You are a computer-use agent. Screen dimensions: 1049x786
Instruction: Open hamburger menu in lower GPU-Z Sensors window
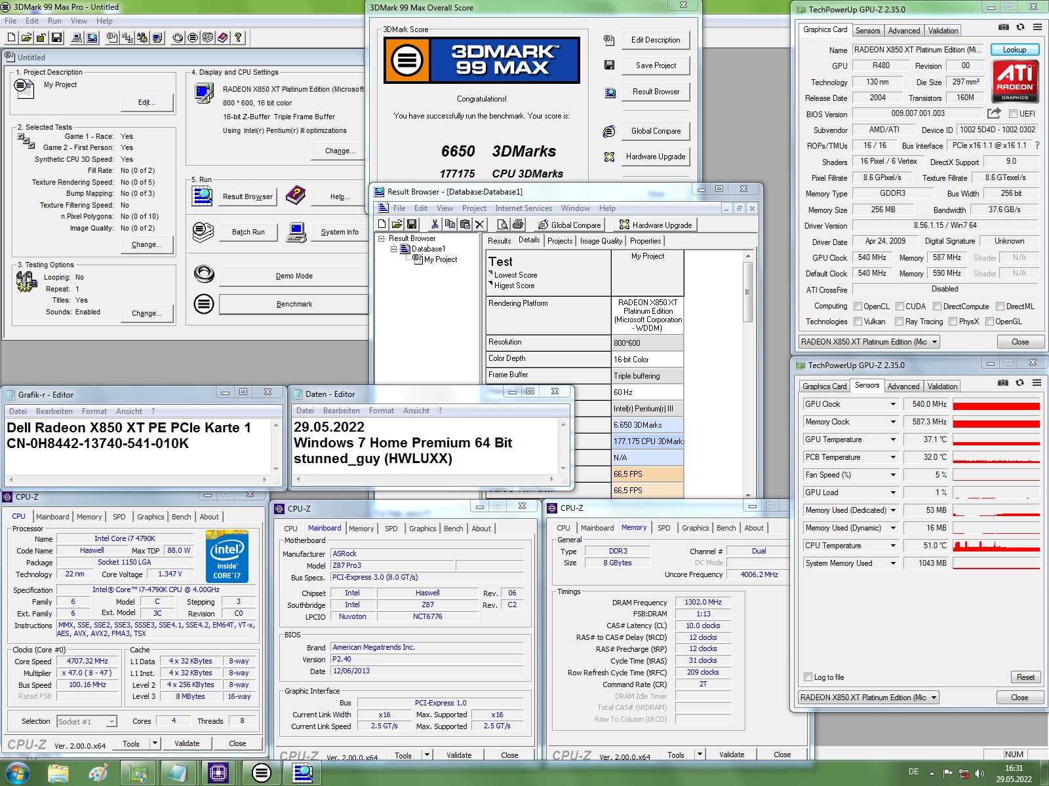click(x=1037, y=383)
